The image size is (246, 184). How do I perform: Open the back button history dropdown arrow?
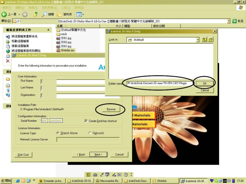coord(19,14)
